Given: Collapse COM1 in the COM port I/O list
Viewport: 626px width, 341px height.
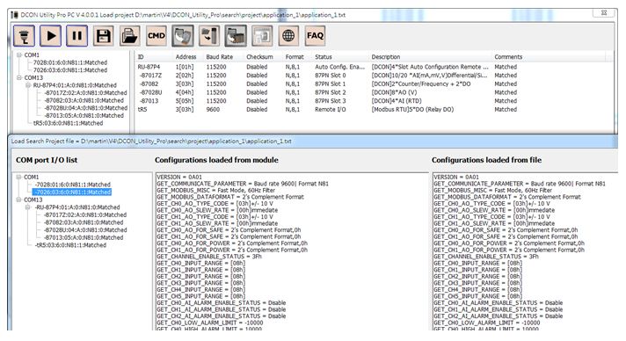Looking at the screenshot, I should coord(18,177).
